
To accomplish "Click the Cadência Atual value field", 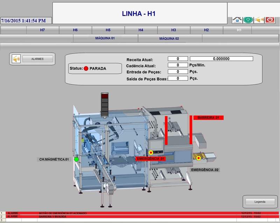I will 178,65.
